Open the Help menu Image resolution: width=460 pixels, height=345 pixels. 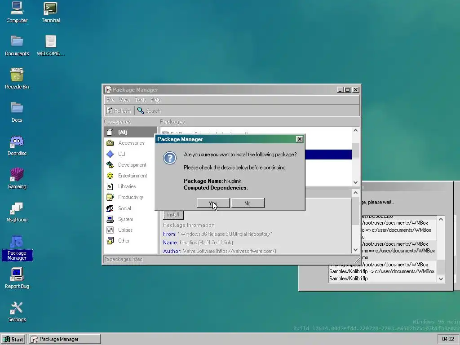point(155,100)
